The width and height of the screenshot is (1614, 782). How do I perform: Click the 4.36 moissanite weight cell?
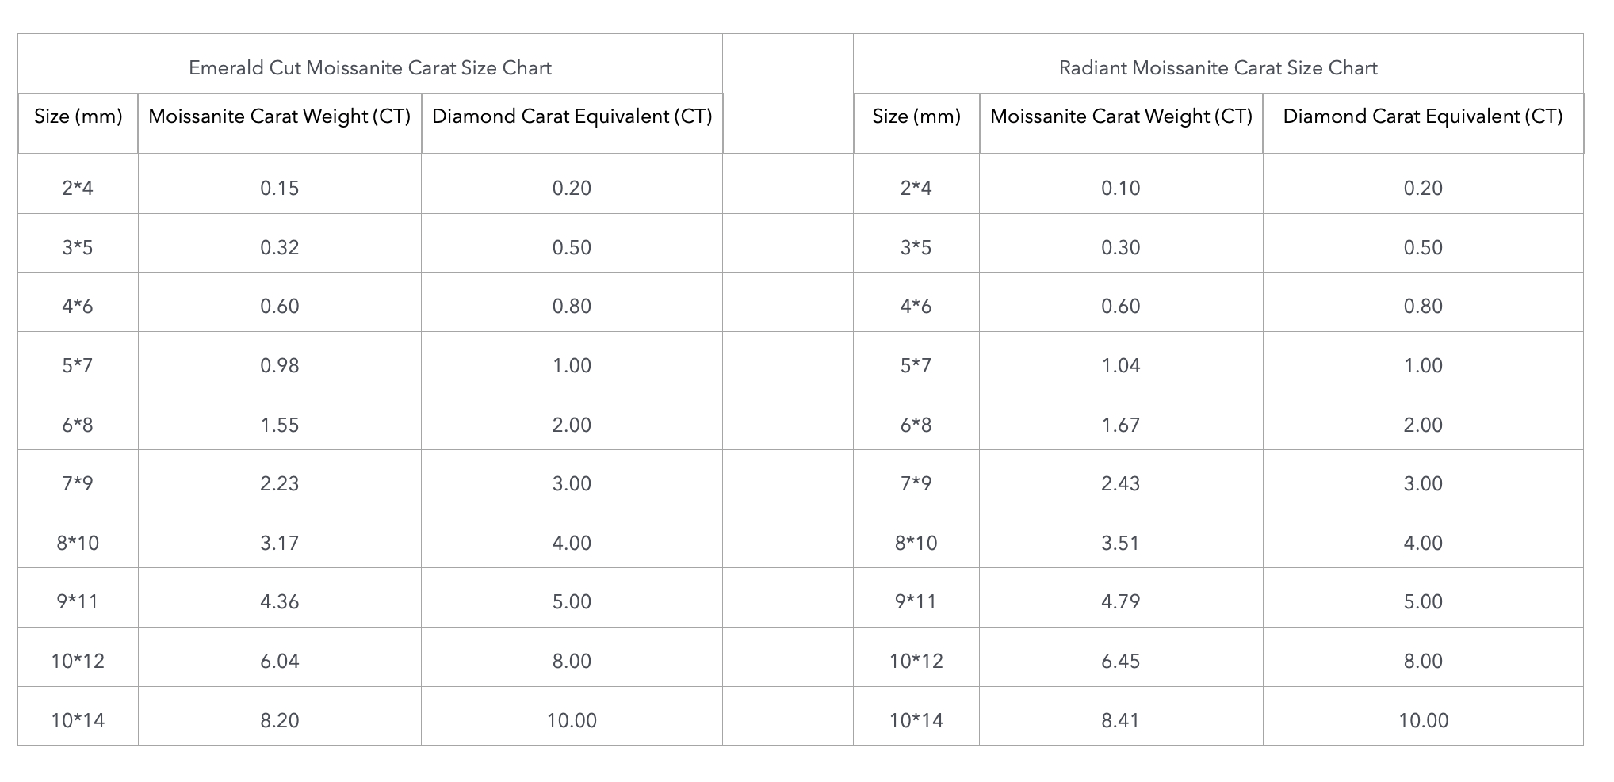click(x=279, y=601)
